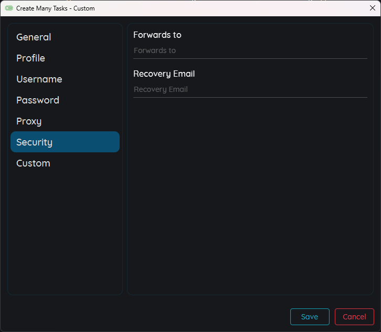This screenshot has width=381, height=332.
Task: Switch to the Profile section
Action: pyautogui.click(x=30, y=58)
